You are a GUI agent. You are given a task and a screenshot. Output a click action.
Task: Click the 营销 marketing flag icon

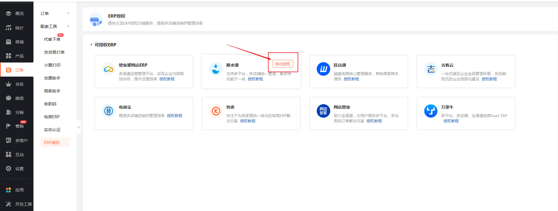(x=9, y=126)
